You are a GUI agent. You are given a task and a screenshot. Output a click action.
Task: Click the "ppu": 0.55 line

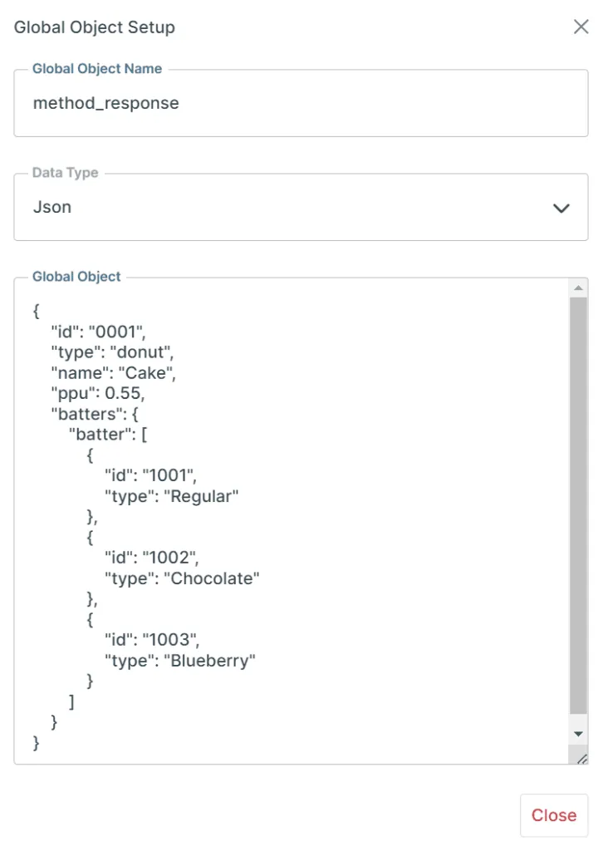click(x=98, y=393)
